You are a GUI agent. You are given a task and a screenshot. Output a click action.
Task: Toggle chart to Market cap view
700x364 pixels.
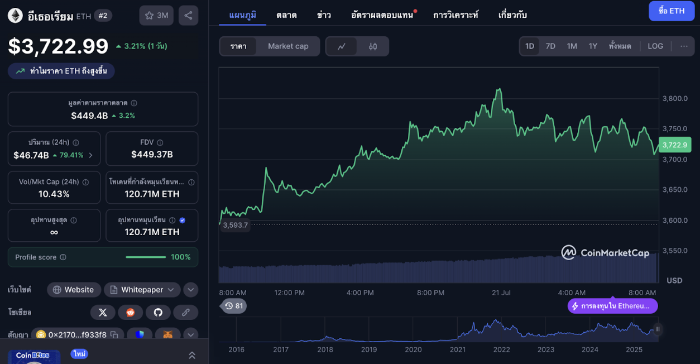point(288,46)
